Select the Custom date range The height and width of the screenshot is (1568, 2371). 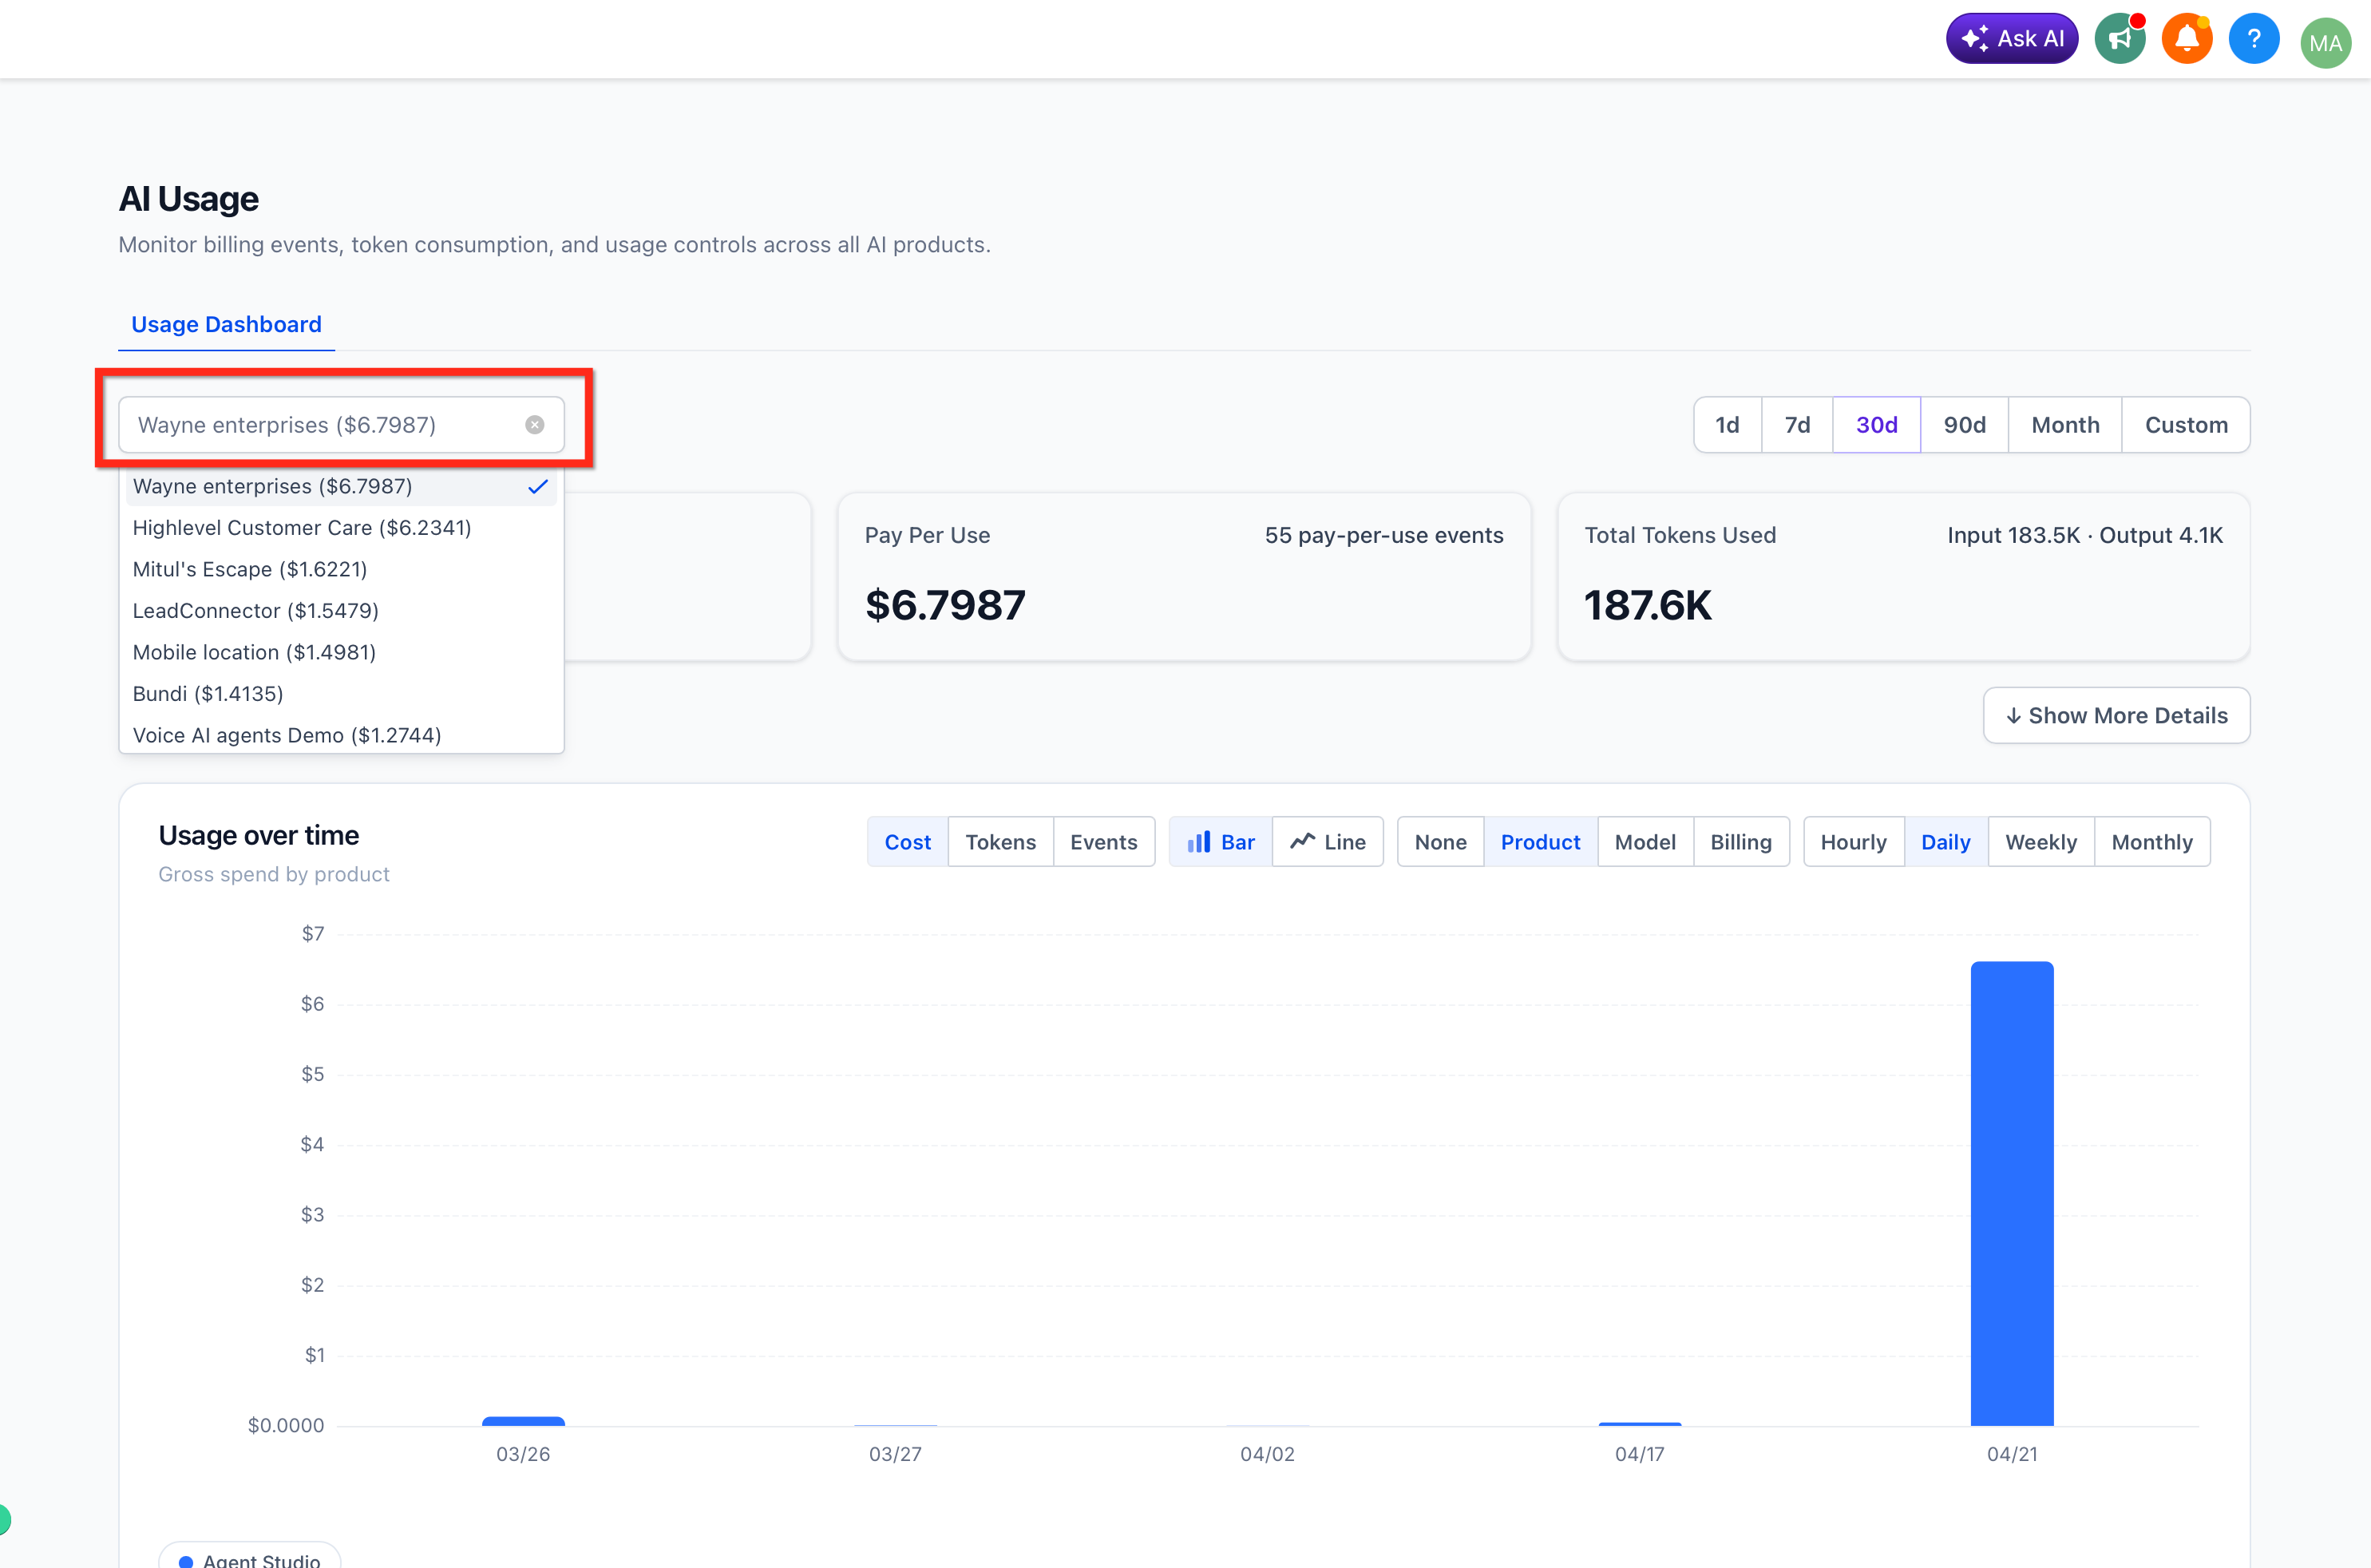click(x=2185, y=425)
